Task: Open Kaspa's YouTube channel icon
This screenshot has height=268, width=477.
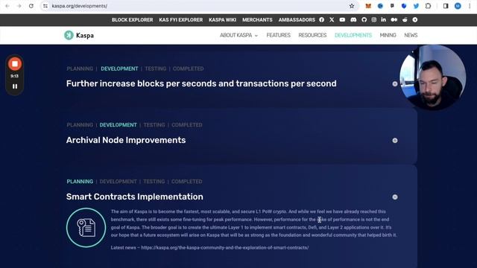Action: (342, 20)
